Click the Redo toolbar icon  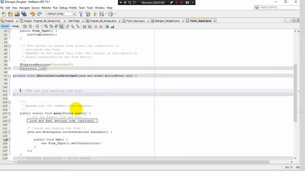[x=39, y=14]
